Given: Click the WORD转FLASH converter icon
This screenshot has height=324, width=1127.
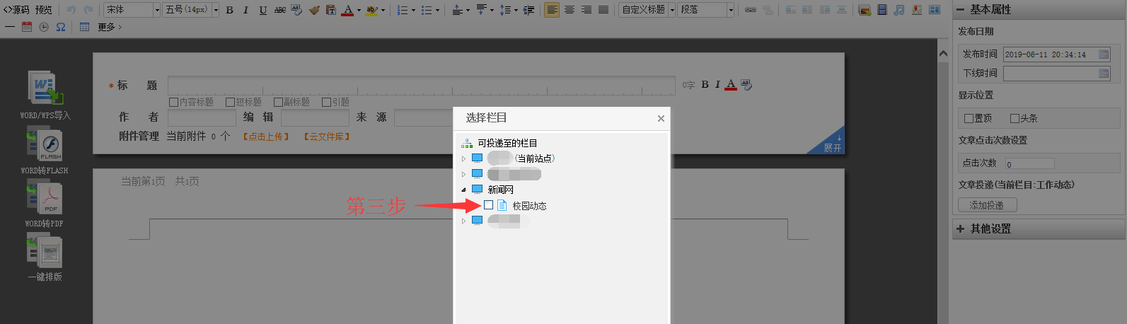Looking at the screenshot, I should pos(45,145).
